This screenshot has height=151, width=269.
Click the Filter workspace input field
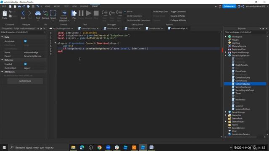pos(245,32)
